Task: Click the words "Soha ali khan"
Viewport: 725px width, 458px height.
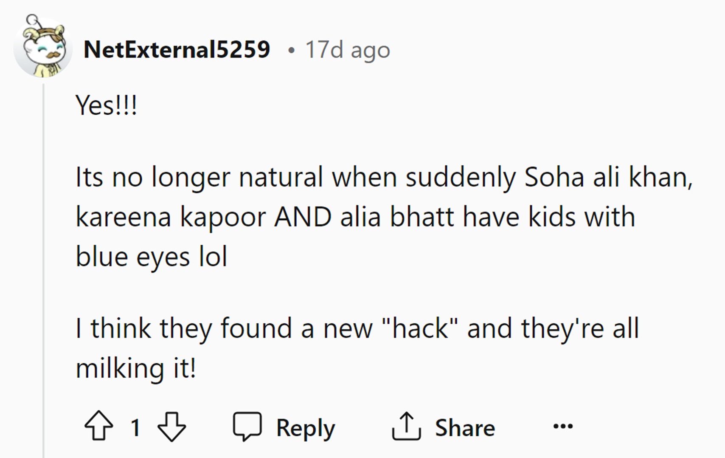Action: [x=608, y=177]
